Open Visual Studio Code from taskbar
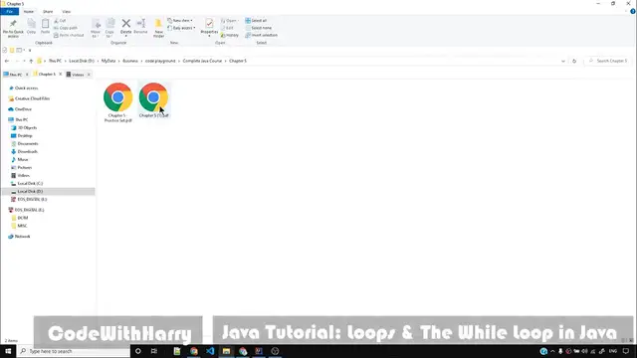Image resolution: width=637 pixels, height=358 pixels. point(210,351)
